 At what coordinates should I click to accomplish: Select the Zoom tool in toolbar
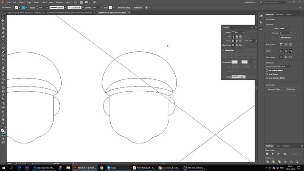click(3, 123)
